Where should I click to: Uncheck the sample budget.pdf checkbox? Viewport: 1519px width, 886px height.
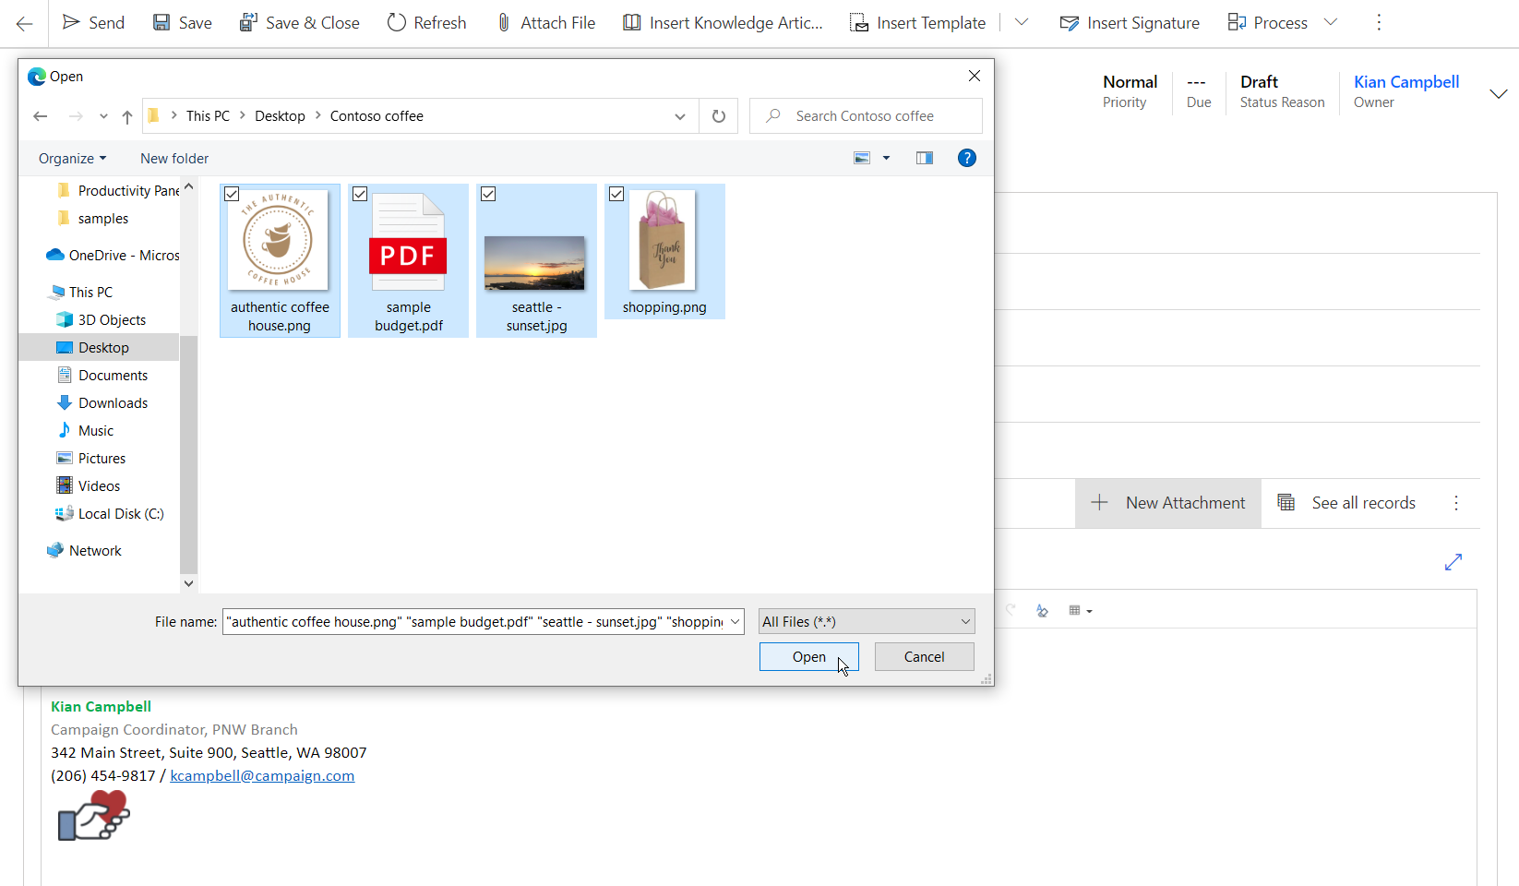coord(361,194)
